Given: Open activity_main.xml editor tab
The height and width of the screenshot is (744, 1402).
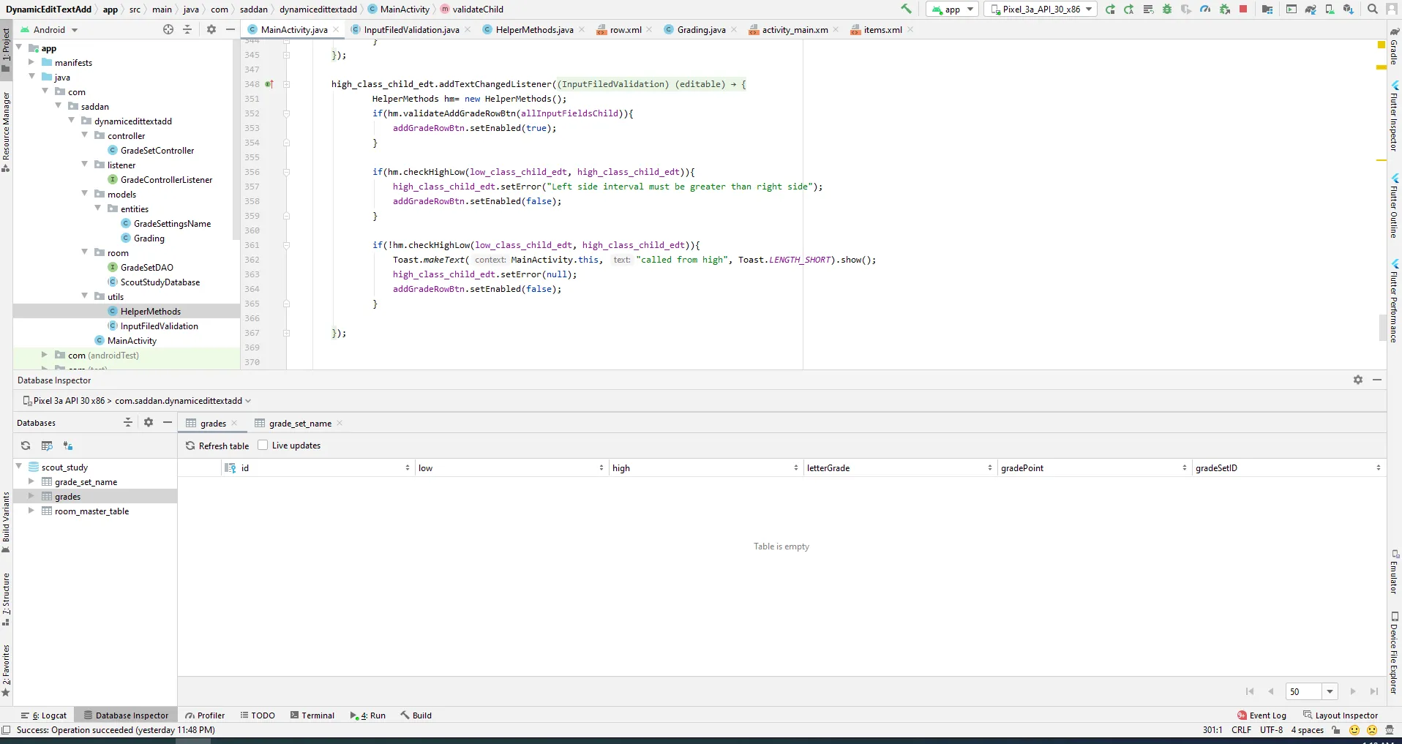Looking at the screenshot, I should coord(795,29).
